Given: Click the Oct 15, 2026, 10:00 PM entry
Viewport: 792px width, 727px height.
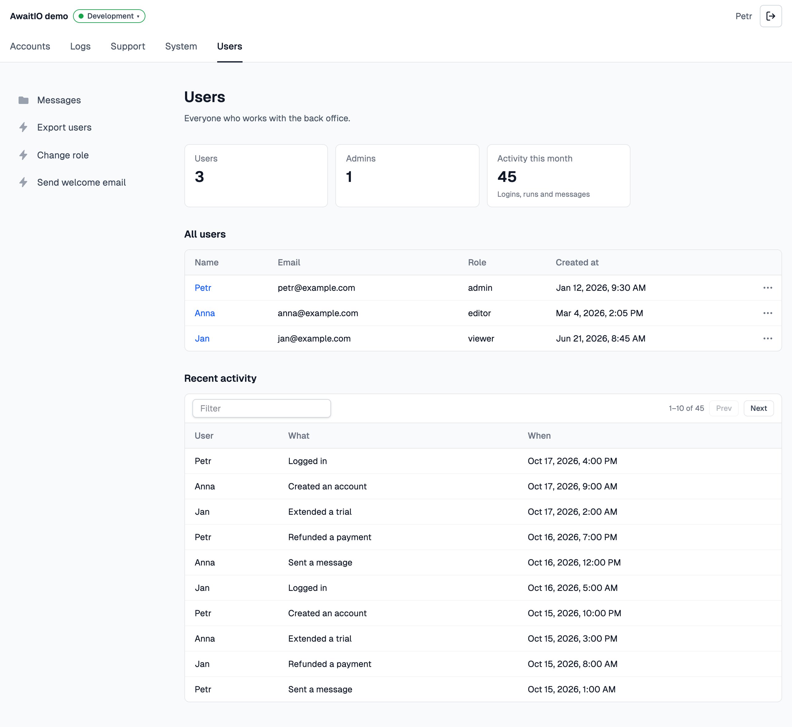Looking at the screenshot, I should tap(574, 613).
